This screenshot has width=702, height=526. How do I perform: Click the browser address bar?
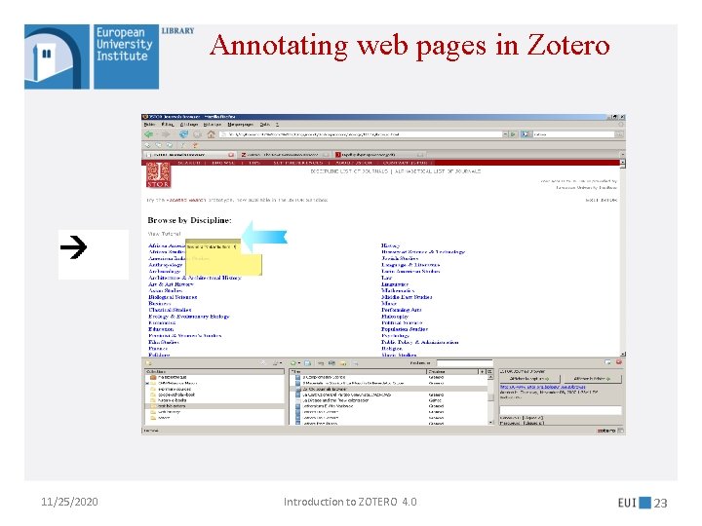pyautogui.click(x=361, y=134)
